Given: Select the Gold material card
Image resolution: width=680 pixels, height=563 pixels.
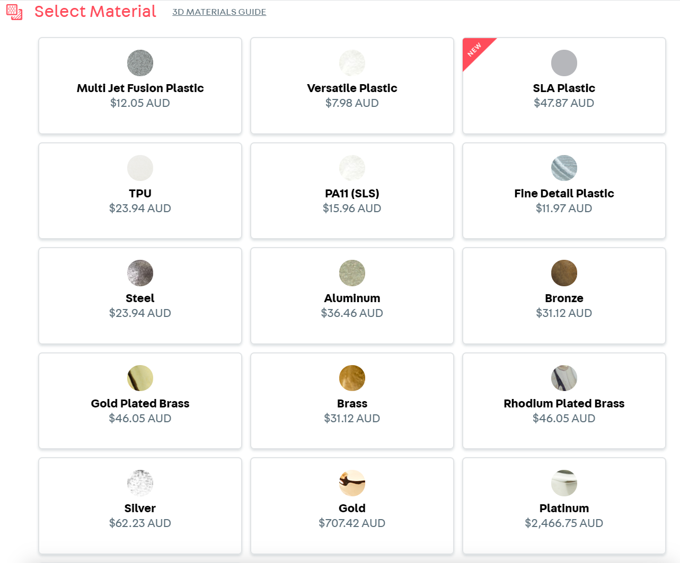Looking at the screenshot, I should 351,505.
